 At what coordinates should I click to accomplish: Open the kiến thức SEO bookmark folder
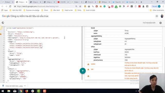click(15, 10)
